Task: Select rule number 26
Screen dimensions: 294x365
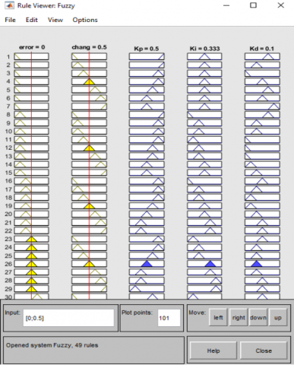Action: 8,264
